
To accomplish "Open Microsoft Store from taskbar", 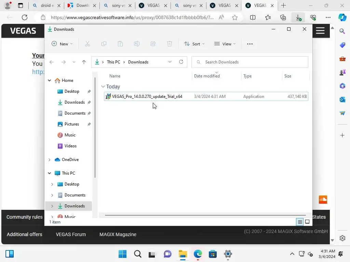I will [213, 254].
